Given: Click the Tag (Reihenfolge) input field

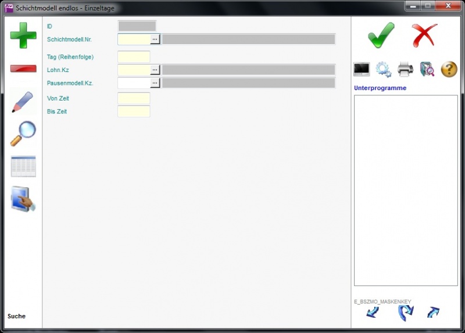Looking at the screenshot, I should [134, 57].
